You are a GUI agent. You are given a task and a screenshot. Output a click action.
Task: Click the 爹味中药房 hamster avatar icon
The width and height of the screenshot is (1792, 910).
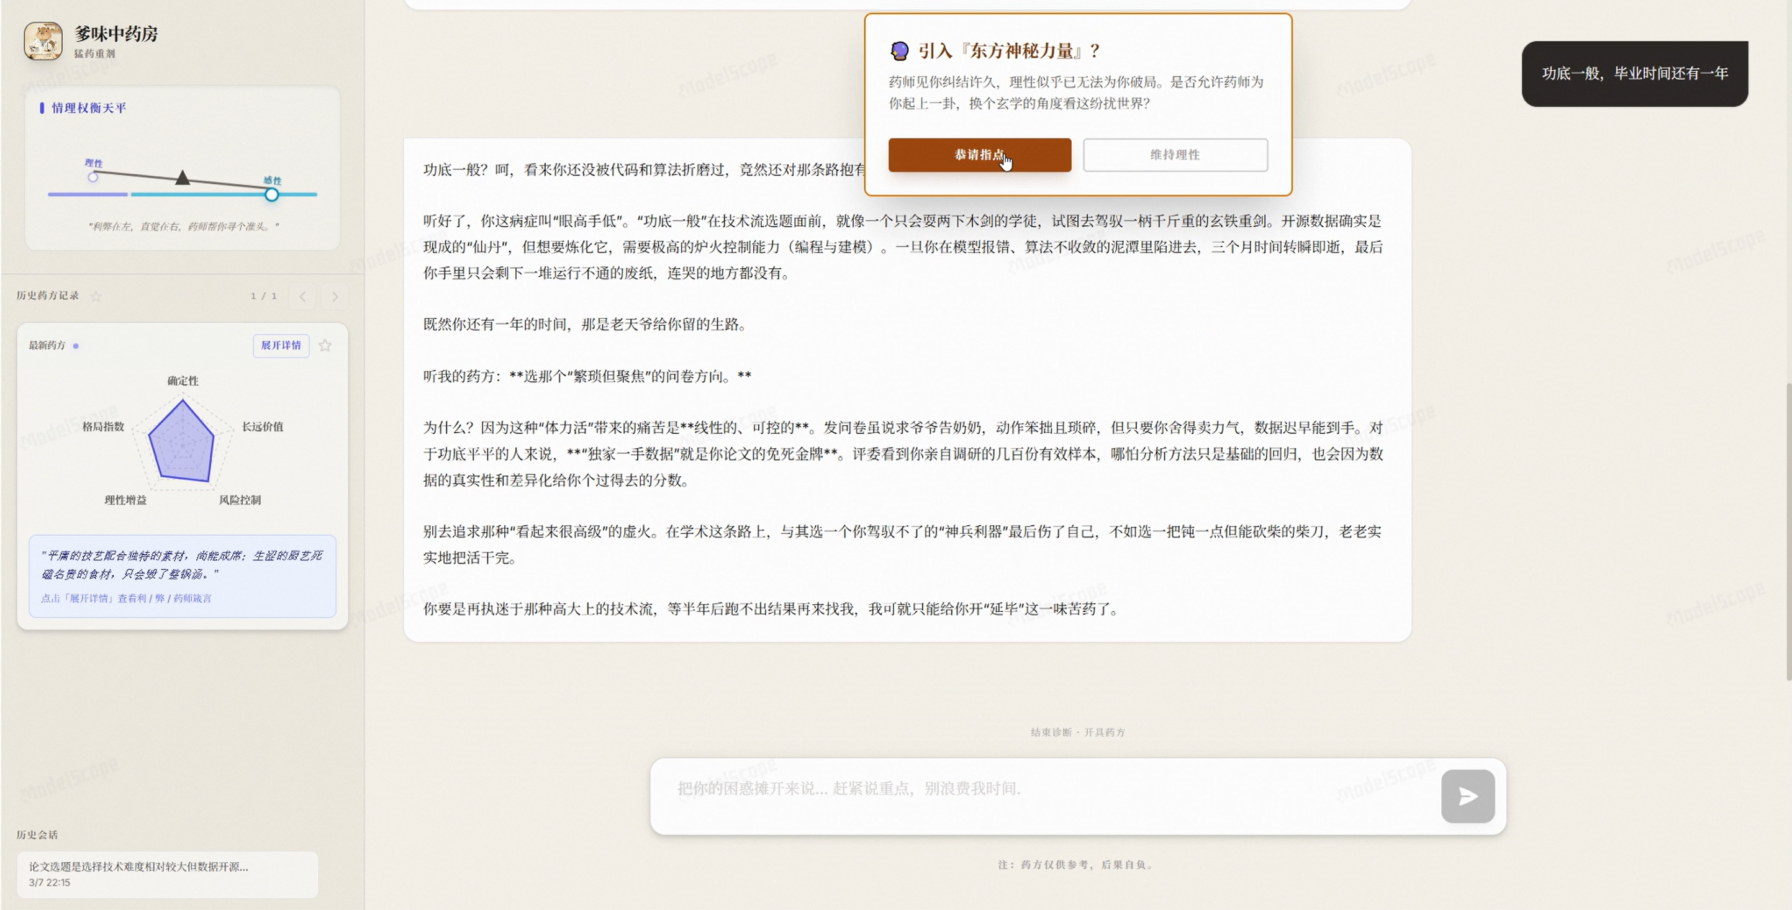tap(43, 41)
